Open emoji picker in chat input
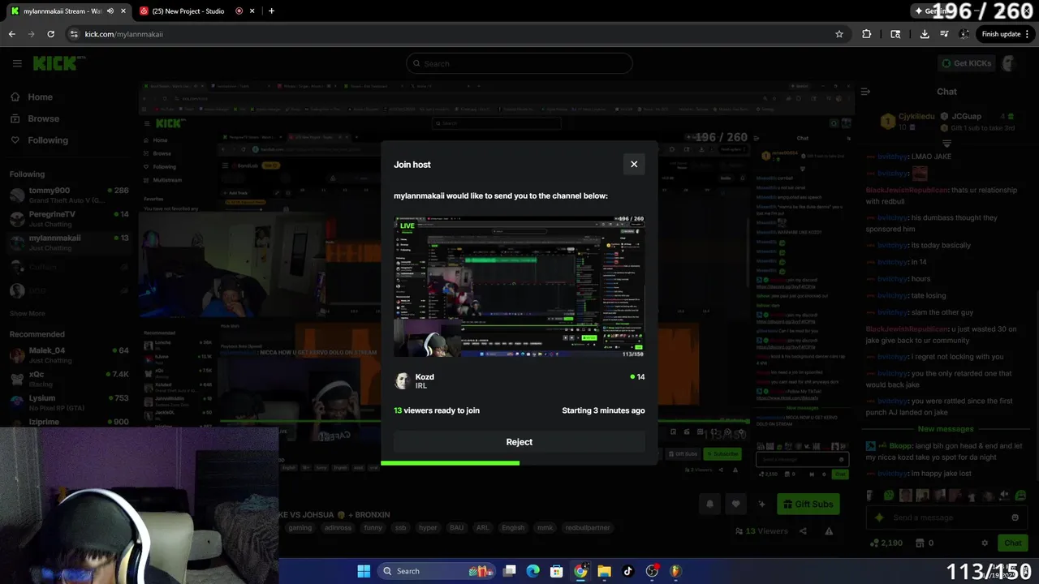Screen dimensions: 1039x584 (x=1015, y=517)
